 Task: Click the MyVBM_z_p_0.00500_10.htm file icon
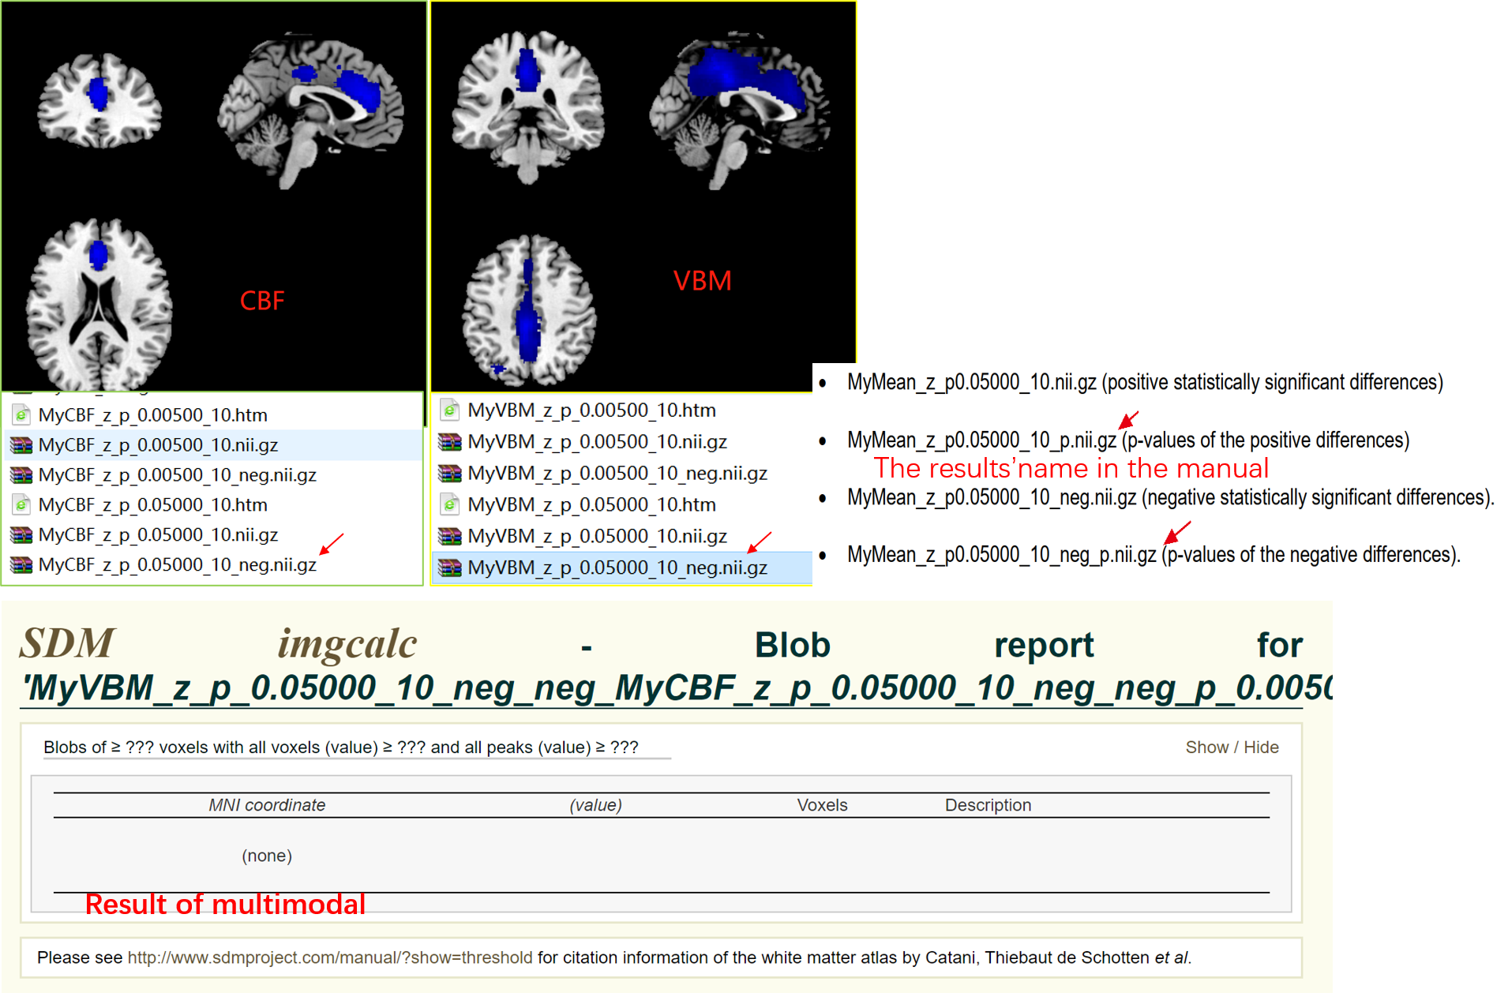point(450,410)
